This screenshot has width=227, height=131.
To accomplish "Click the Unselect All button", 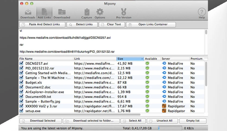I will point(162,121).
